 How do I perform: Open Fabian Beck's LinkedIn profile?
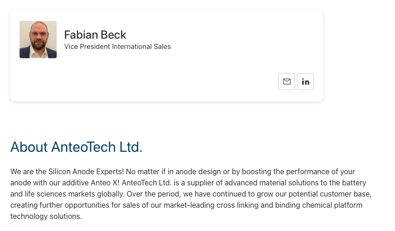[x=305, y=82]
